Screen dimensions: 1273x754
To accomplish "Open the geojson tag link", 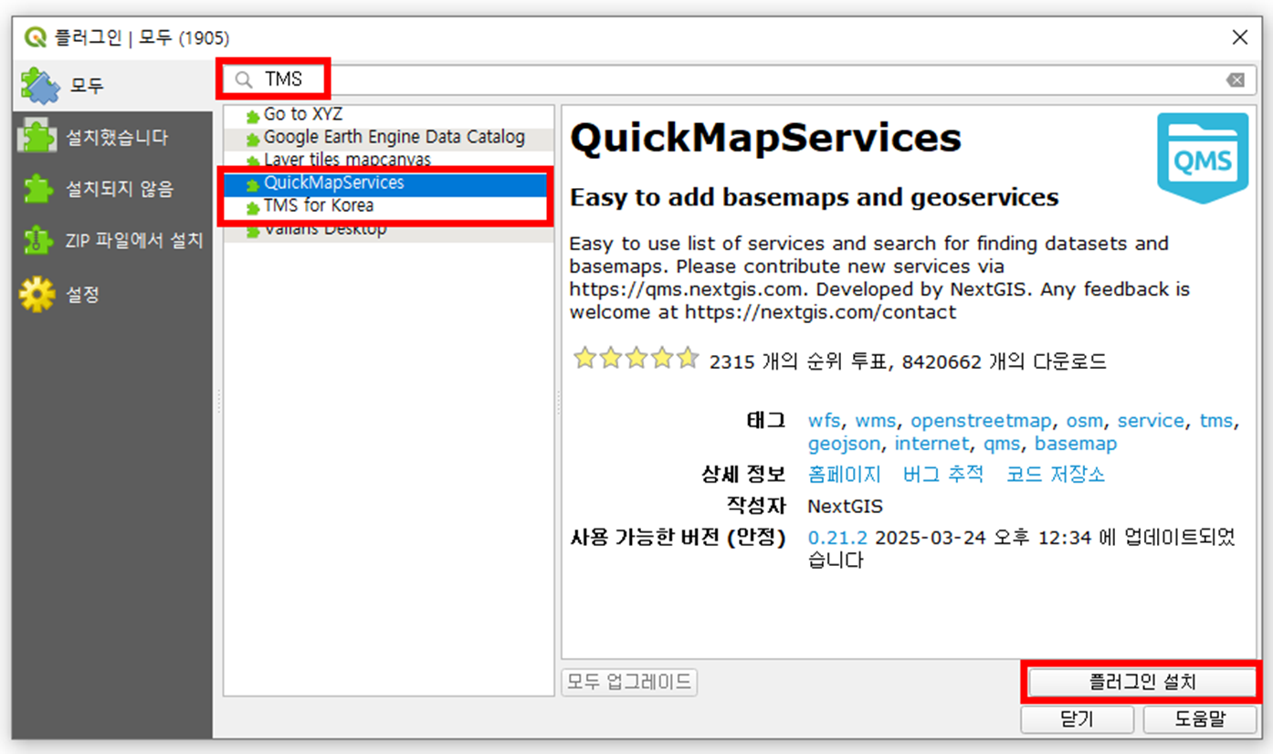I will pyautogui.click(x=844, y=444).
